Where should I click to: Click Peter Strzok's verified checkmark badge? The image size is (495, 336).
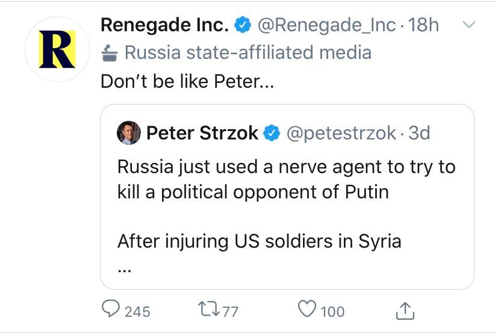tap(272, 133)
